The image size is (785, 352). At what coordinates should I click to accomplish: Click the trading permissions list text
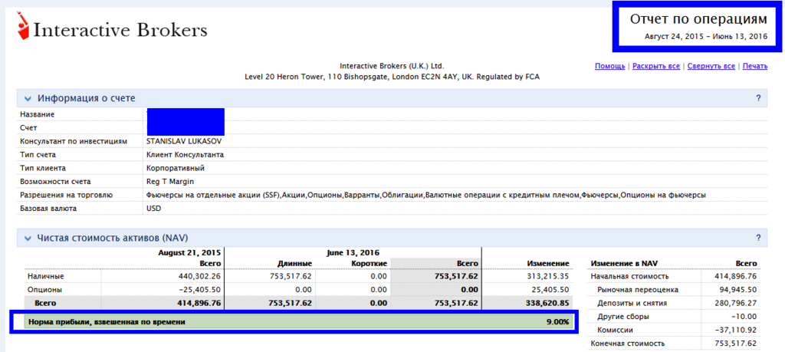point(426,195)
